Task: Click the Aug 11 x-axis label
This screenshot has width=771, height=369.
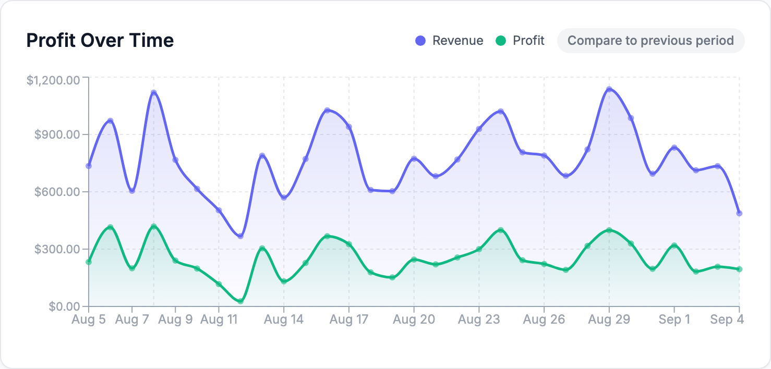Action: click(219, 319)
